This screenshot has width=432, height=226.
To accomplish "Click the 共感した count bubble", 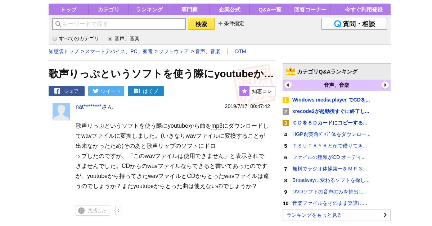I will [x=118, y=211].
